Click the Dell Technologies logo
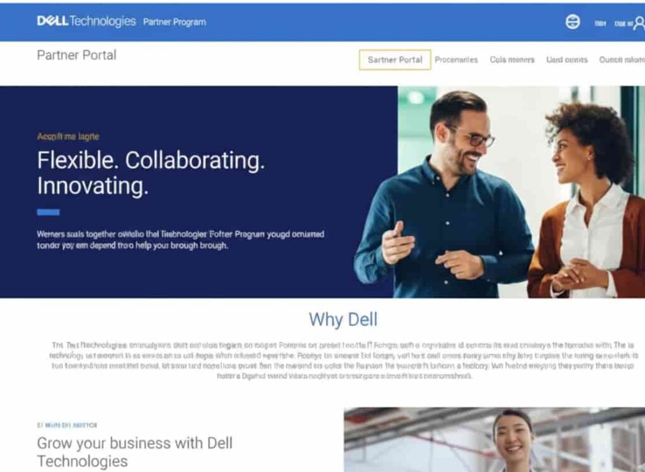The height and width of the screenshot is (472, 645). pyautogui.click(x=86, y=21)
